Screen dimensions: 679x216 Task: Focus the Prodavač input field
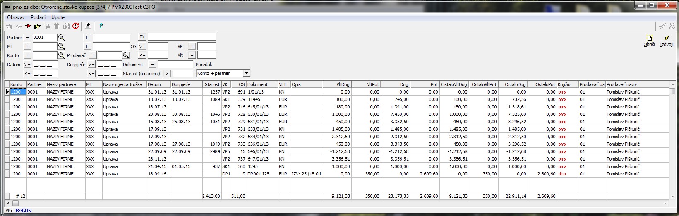tap(110, 55)
